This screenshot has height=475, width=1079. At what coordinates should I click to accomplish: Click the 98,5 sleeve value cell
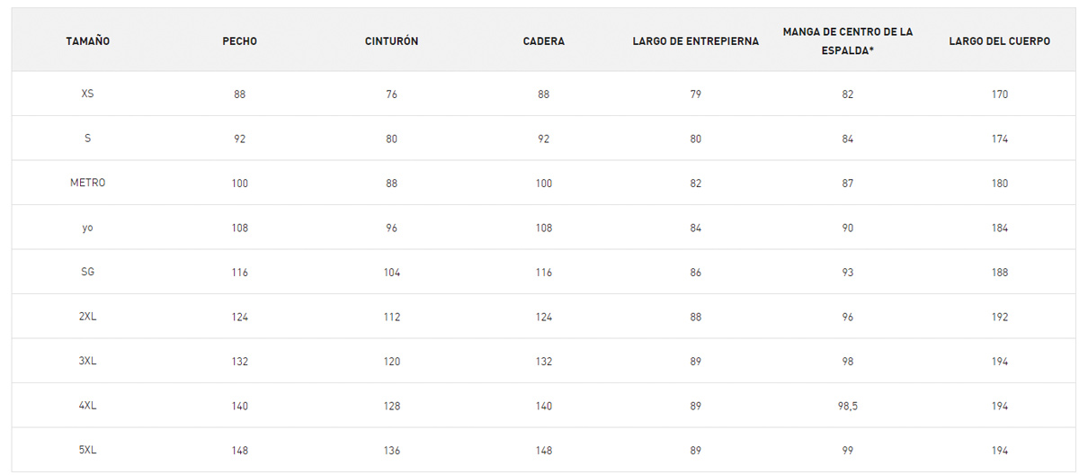[x=848, y=406]
